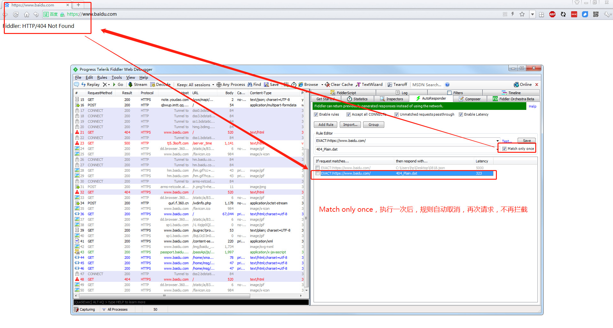Click the MSDN Search input field

pos(426,85)
